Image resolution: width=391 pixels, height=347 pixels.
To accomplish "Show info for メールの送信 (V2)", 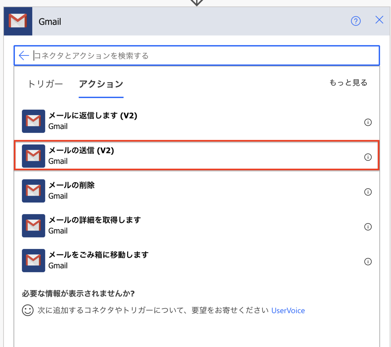I will point(368,157).
